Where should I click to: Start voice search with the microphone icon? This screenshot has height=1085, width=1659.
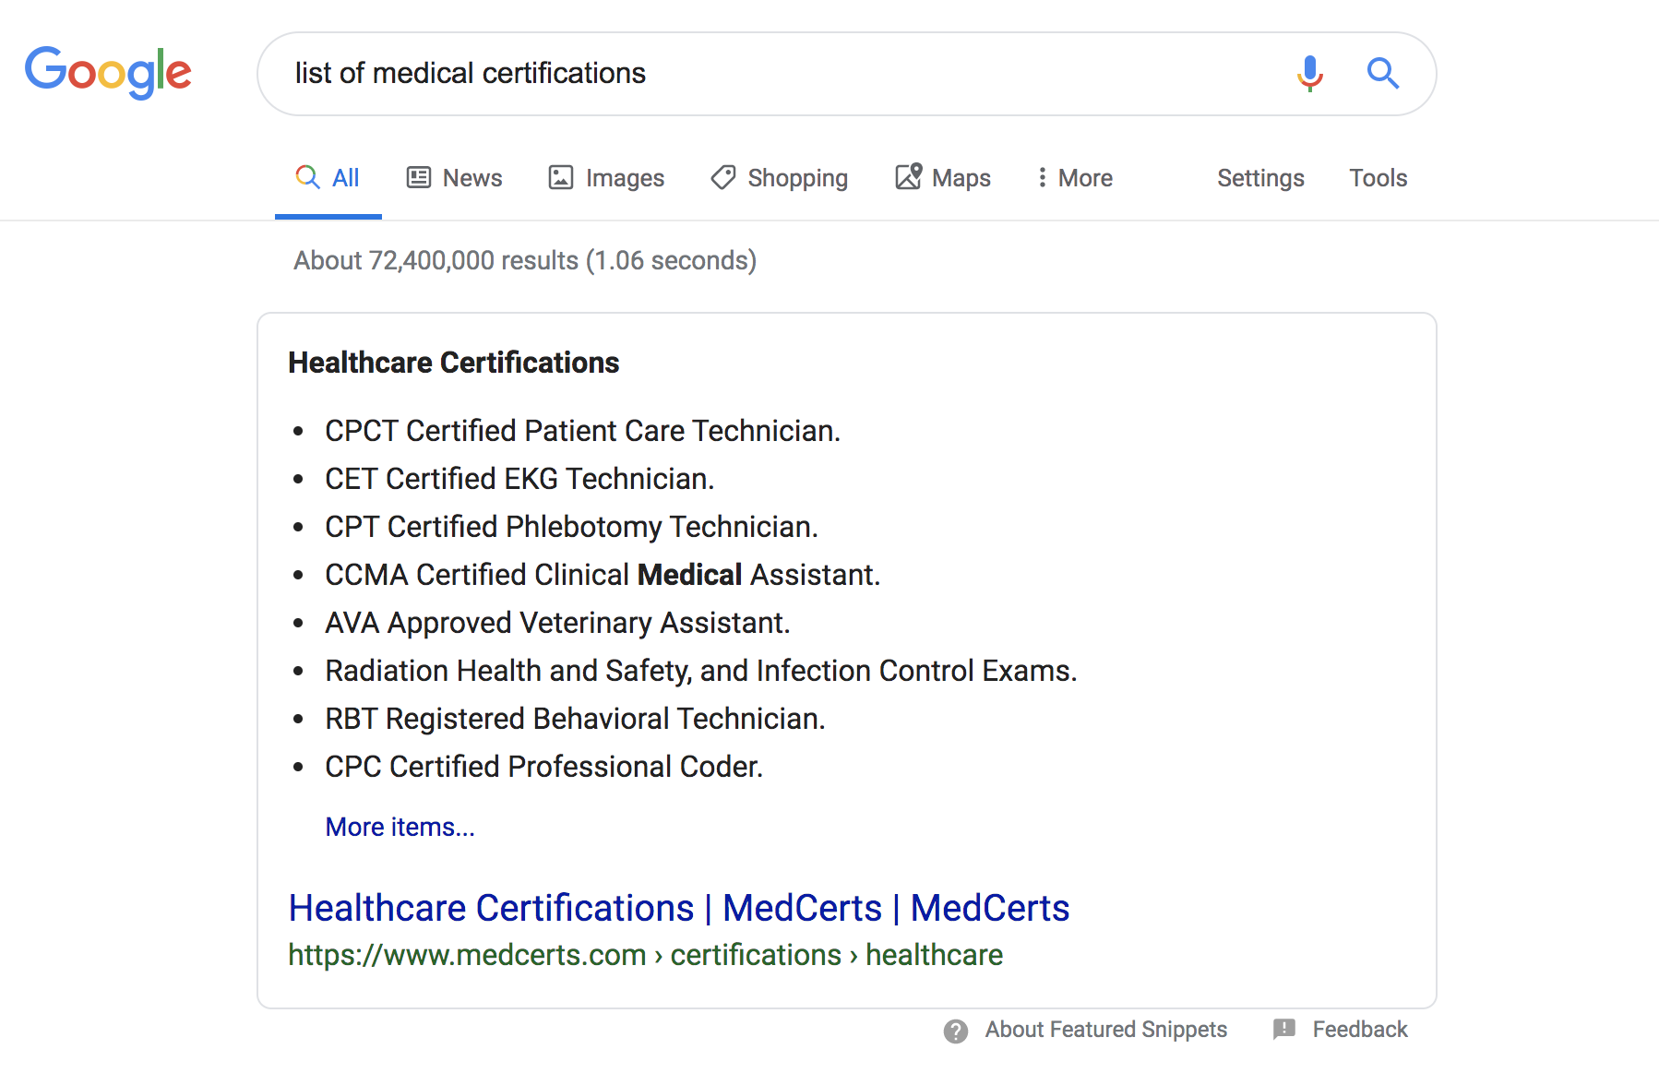click(x=1309, y=73)
